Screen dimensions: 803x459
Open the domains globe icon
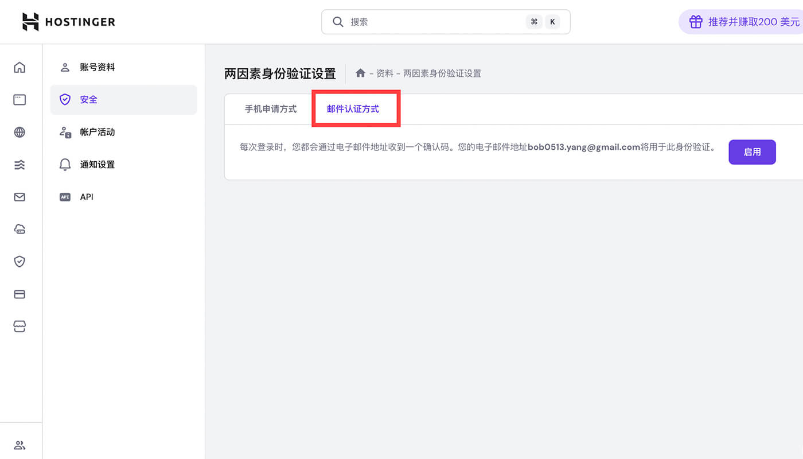point(20,132)
